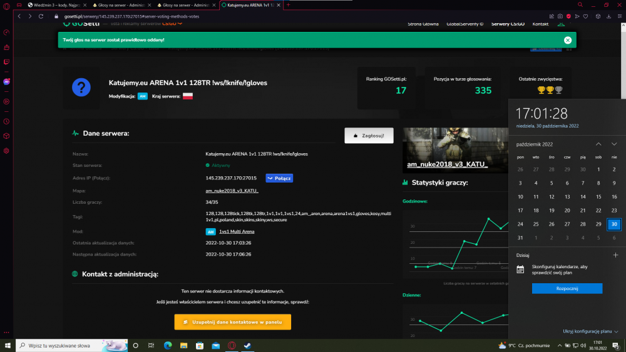Open browsing History clock icon in sidebar
This screenshot has width=626, height=352.
(6, 121)
